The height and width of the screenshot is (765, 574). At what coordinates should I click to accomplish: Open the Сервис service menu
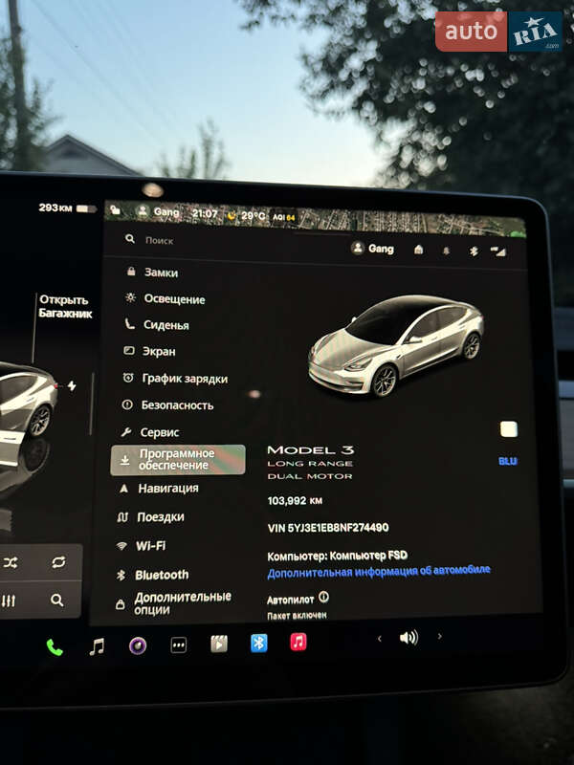point(150,432)
